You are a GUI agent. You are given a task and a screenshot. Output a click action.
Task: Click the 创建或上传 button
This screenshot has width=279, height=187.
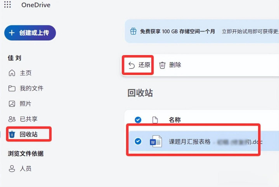tap(30, 33)
